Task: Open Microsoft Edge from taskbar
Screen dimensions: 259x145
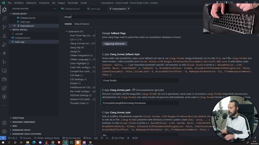Action: tap(34, 143)
